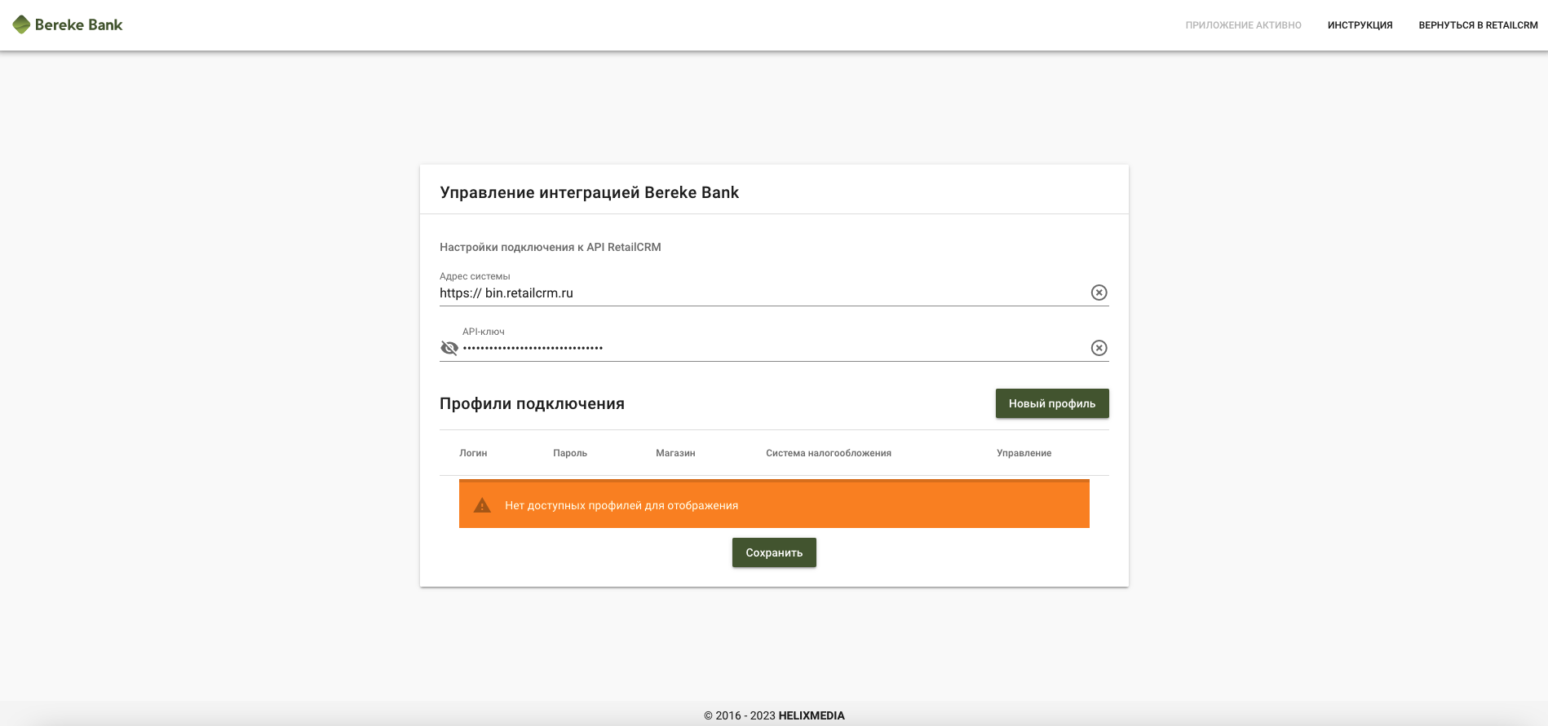The image size is (1548, 726).
Task: Open the Инструкция menu item
Action: [1360, 25]
